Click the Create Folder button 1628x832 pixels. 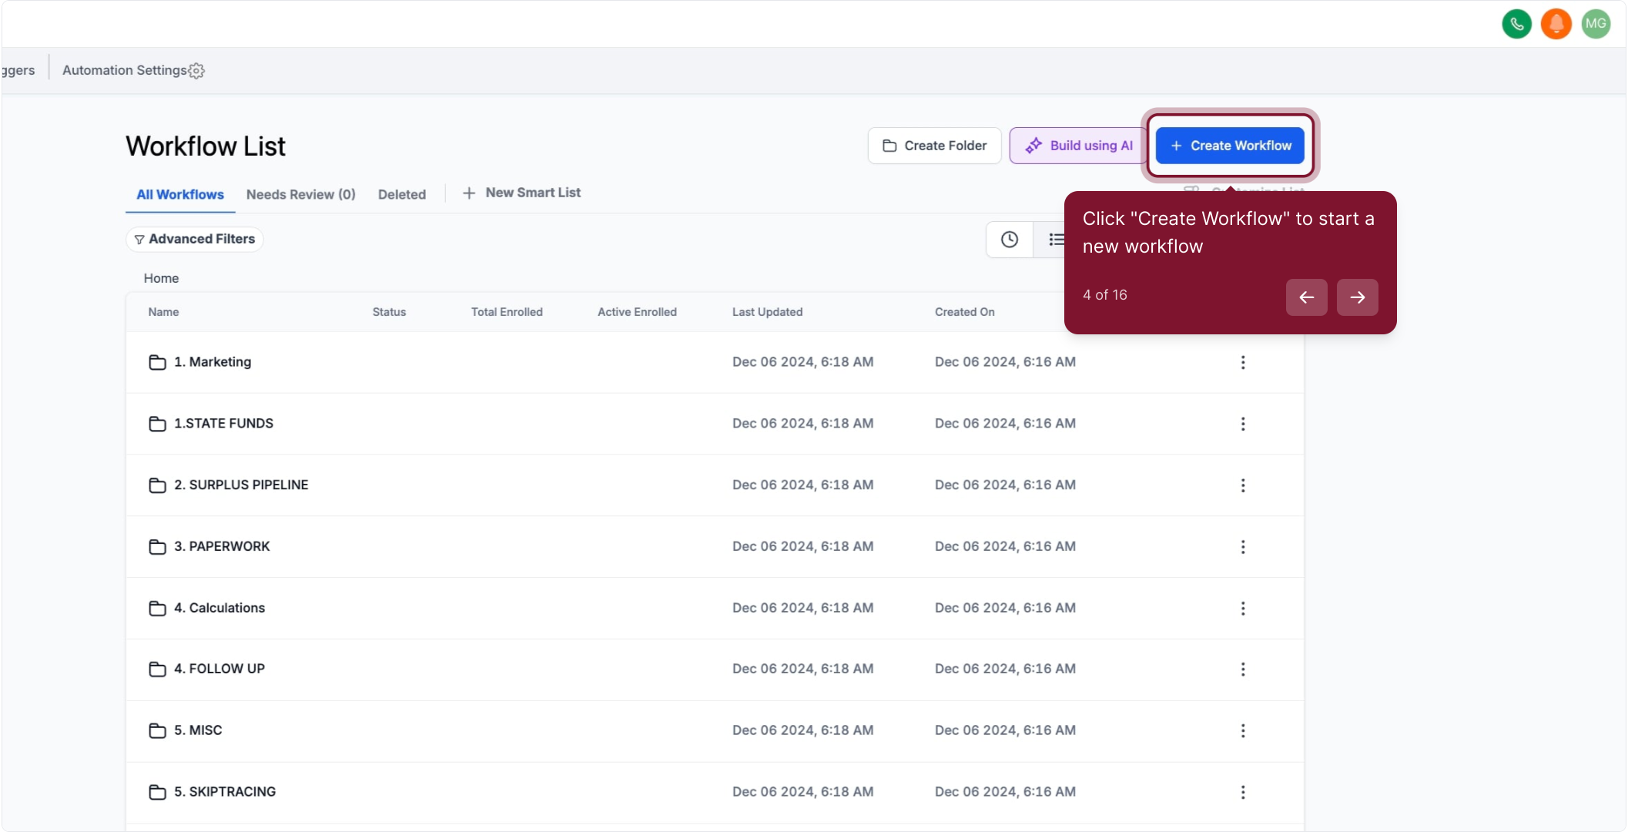[934, 146]
